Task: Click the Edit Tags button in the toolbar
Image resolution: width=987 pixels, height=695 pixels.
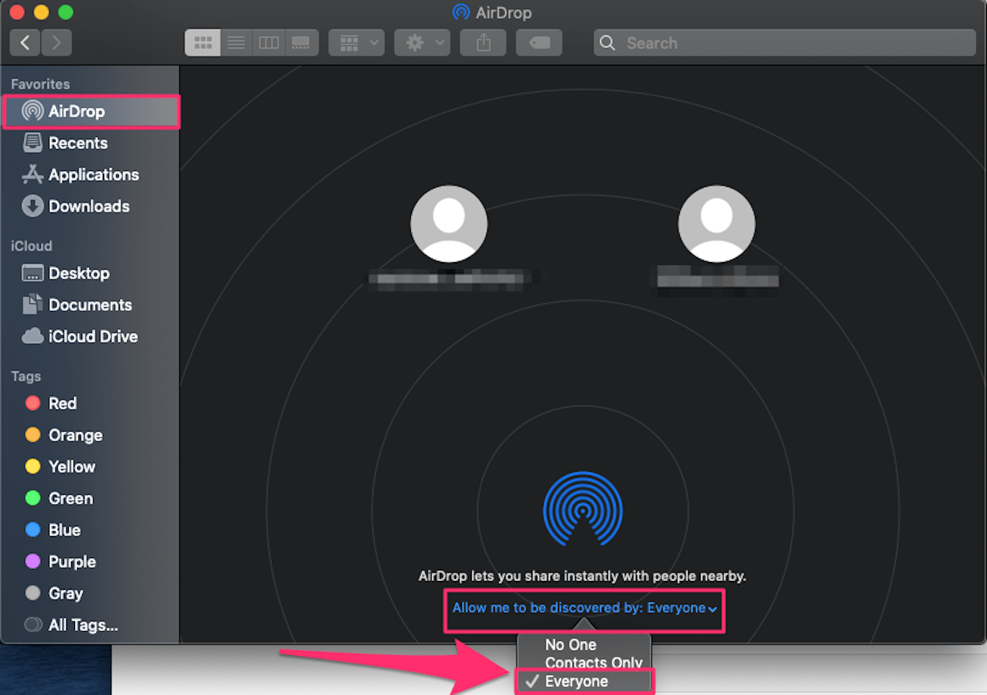Action: click(539, 42)
